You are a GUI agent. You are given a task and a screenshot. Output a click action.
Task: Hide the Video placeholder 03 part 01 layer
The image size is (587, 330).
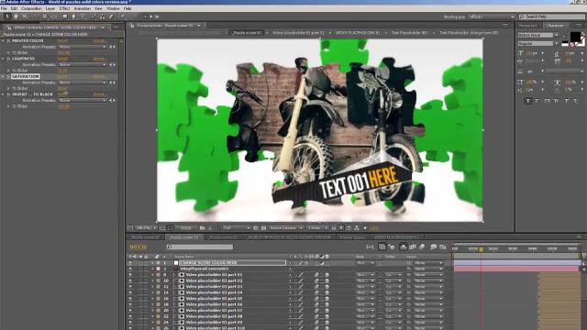pos(130,275)
